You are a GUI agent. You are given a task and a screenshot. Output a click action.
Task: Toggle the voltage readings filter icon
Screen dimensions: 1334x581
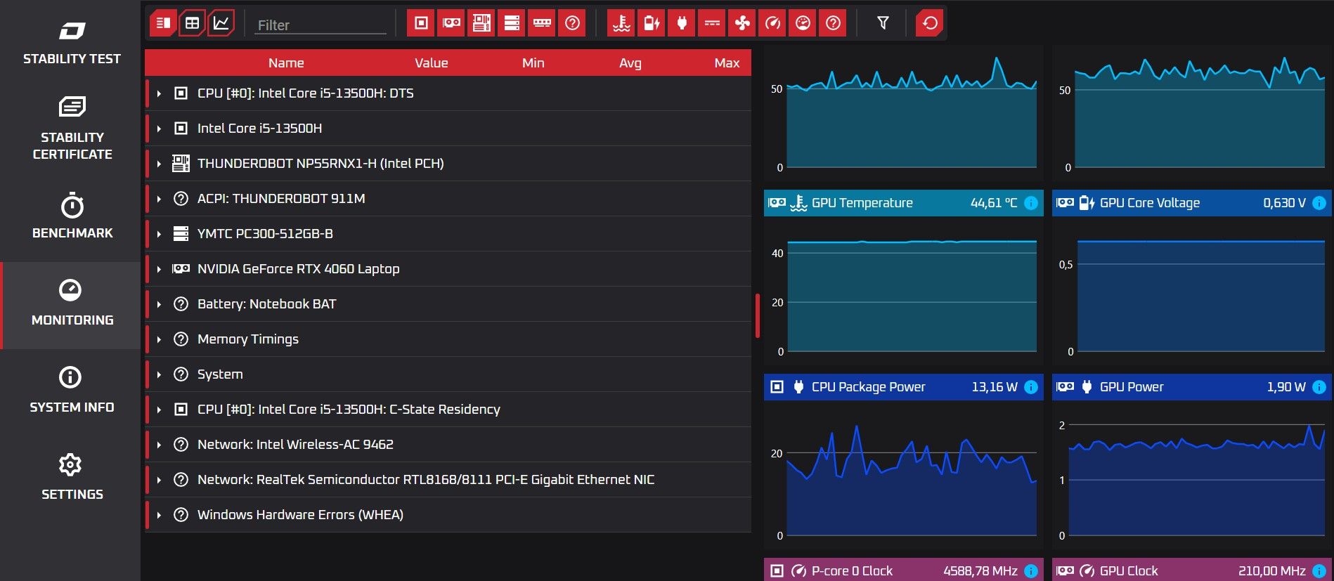[652, 23]
